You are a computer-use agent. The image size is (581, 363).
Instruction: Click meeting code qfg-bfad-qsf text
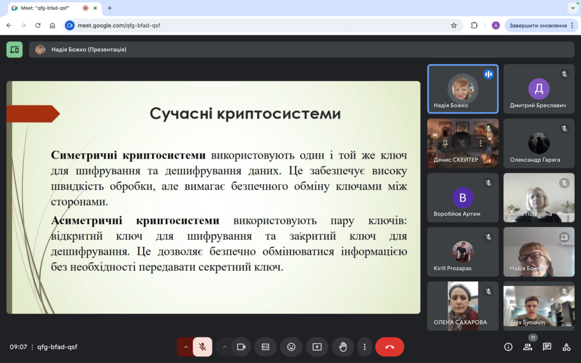(57, 347)
